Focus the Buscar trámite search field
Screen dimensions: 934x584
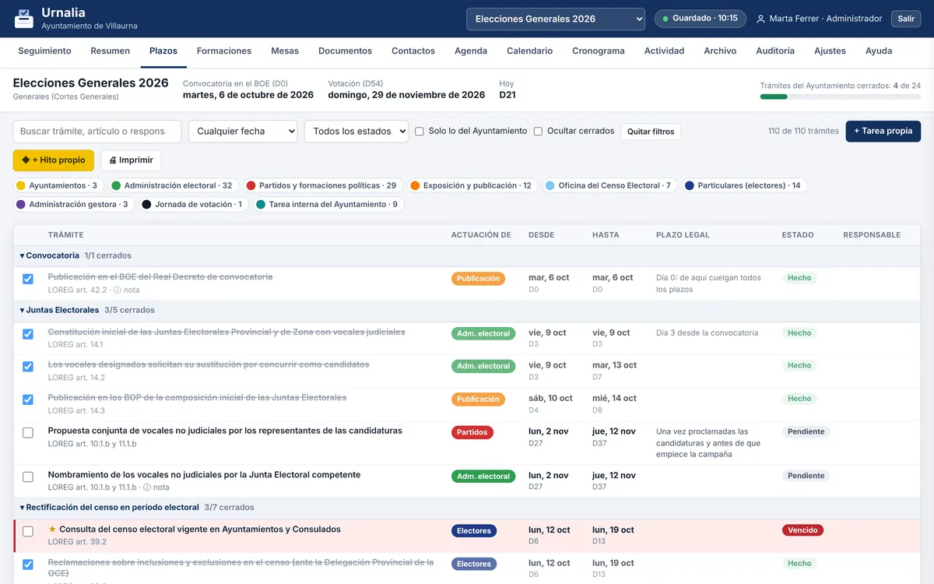click(97, 132)
